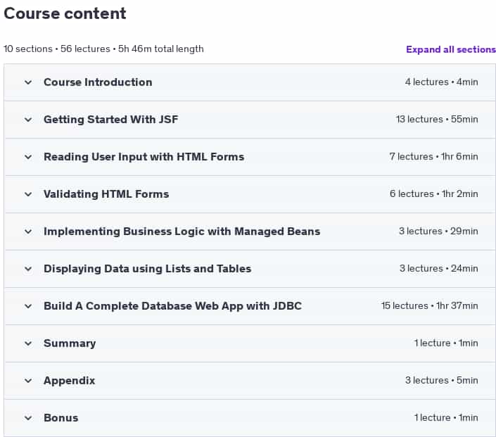Screen dimensions: 496x437
Task: Click '3 lectures • 5min' in Appendix row
Action: (442, 381)
